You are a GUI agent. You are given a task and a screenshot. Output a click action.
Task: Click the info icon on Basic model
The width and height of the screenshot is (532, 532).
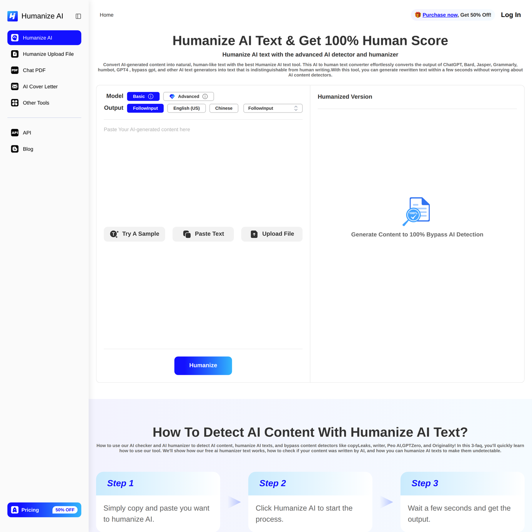point(151,96)
